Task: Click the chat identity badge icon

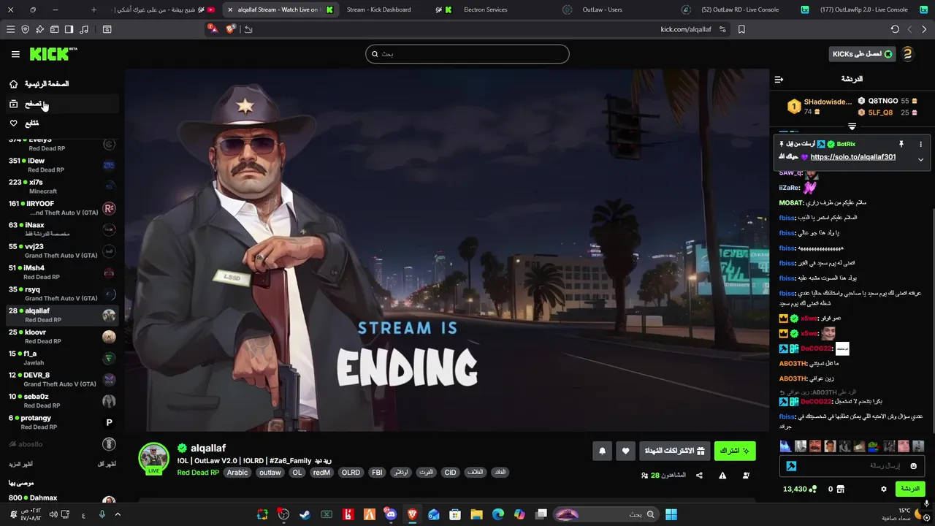Action: pos(791,466)
